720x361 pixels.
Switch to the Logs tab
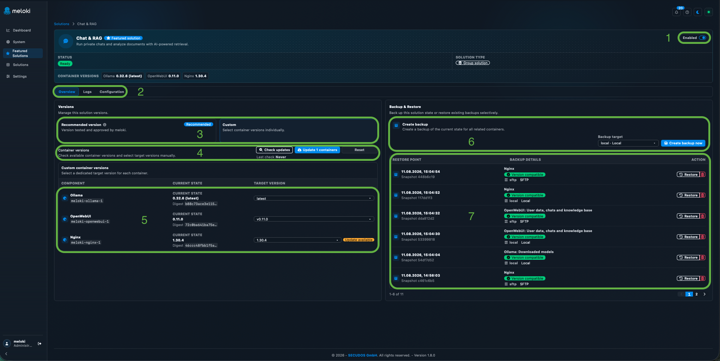(87, 92)
